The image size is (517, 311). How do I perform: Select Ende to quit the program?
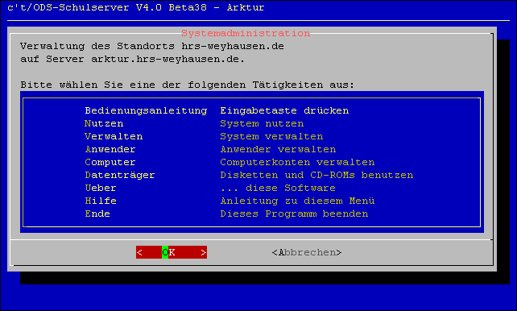point(97,214)
